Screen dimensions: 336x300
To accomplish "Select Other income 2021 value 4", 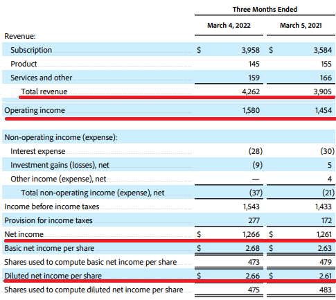I will click(330, 179).
